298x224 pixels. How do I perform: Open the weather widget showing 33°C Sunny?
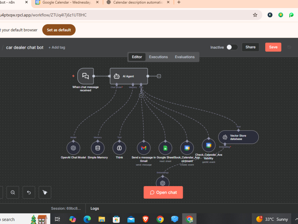(x=272, y=219)
